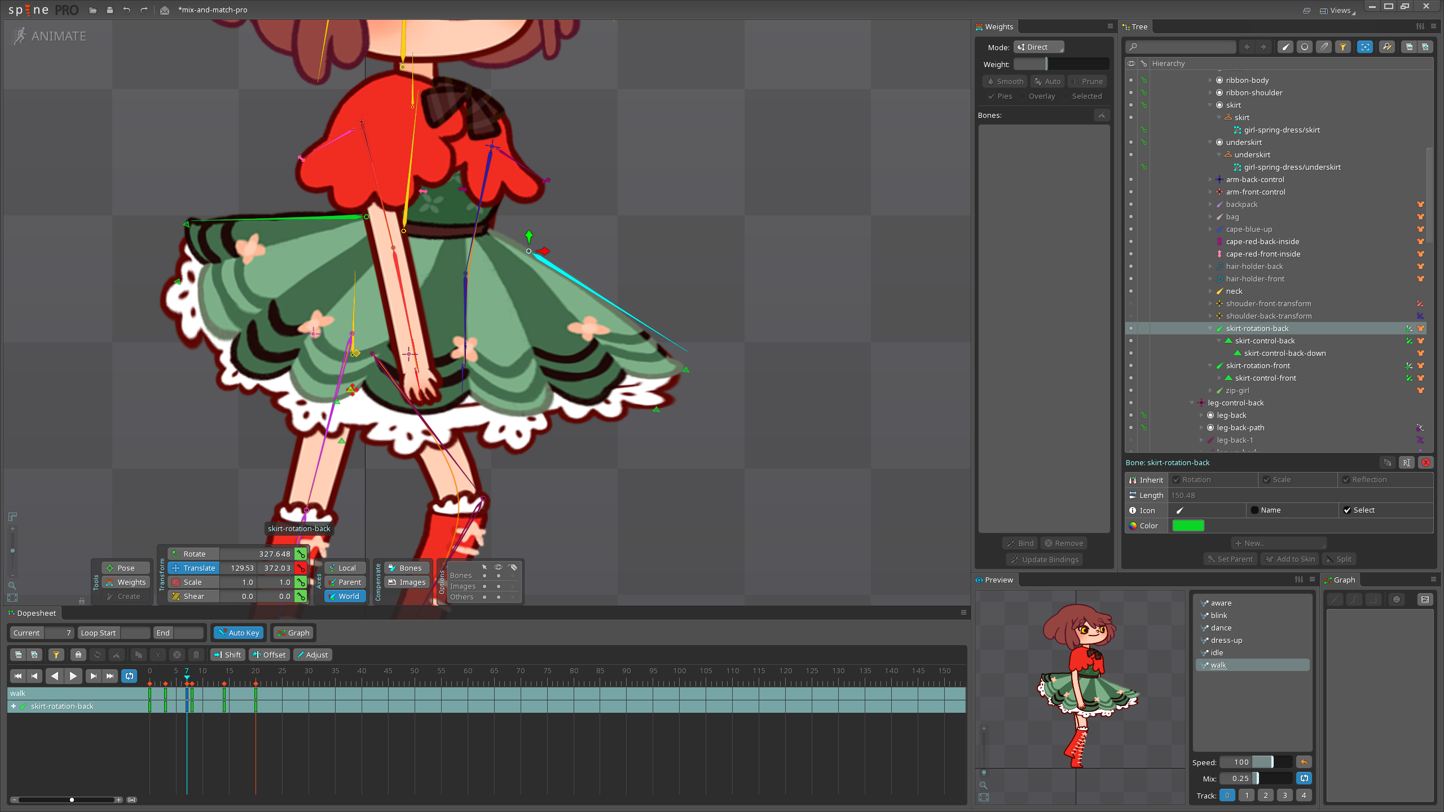Screen dimensions: 1444x812
Task: Expand the backpack bone node
Action: (x=1210, y=205)
